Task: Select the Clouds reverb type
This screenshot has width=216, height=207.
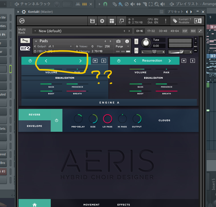Action: (164, 120)
